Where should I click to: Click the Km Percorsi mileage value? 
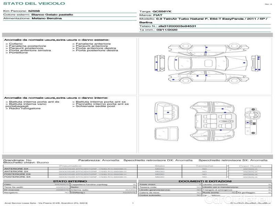click(x=34, y=11)
